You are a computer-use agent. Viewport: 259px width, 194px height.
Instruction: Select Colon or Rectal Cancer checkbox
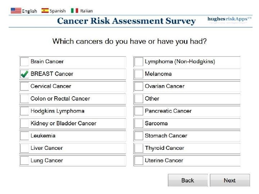pos(24,99)
